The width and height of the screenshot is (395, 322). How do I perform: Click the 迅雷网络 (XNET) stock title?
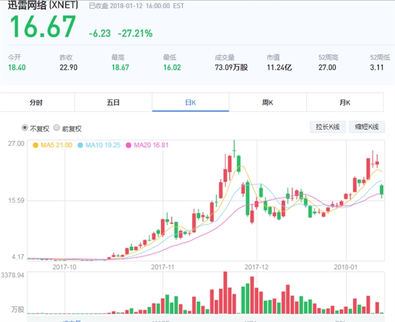43,6
